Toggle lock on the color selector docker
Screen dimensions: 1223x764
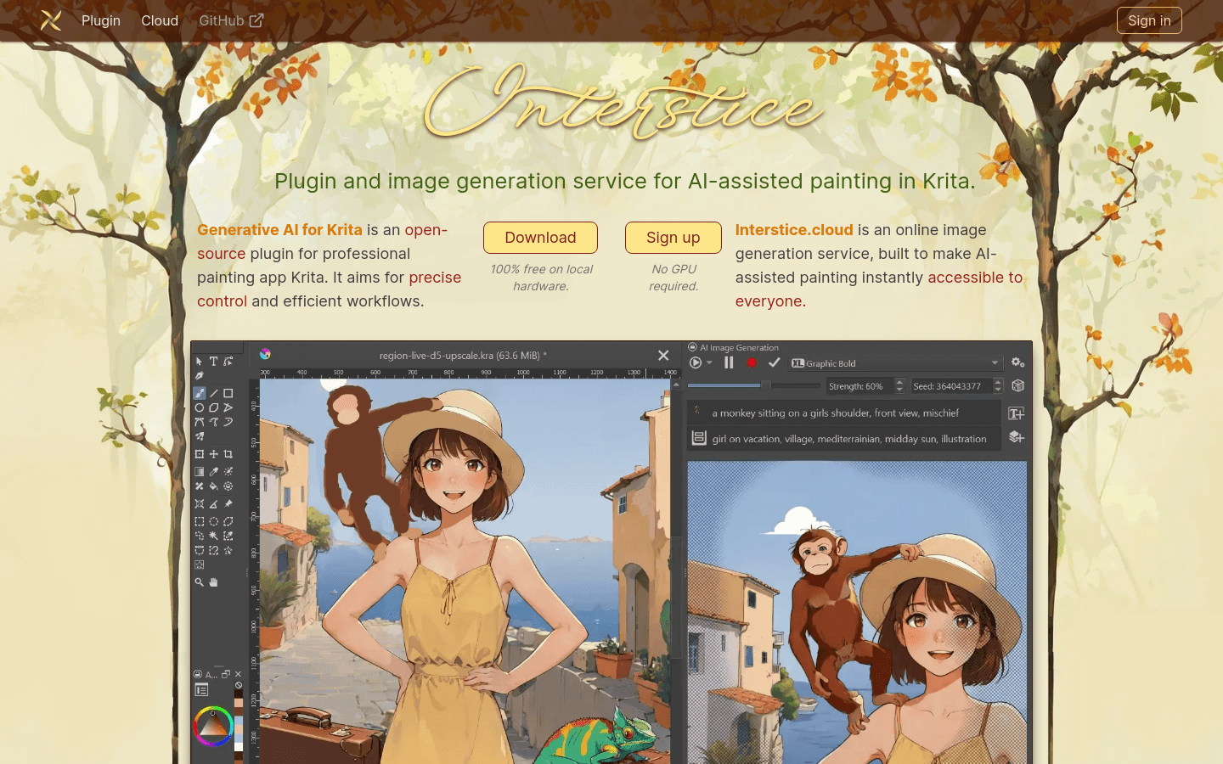pyautogui.click(x=198, y=674)
